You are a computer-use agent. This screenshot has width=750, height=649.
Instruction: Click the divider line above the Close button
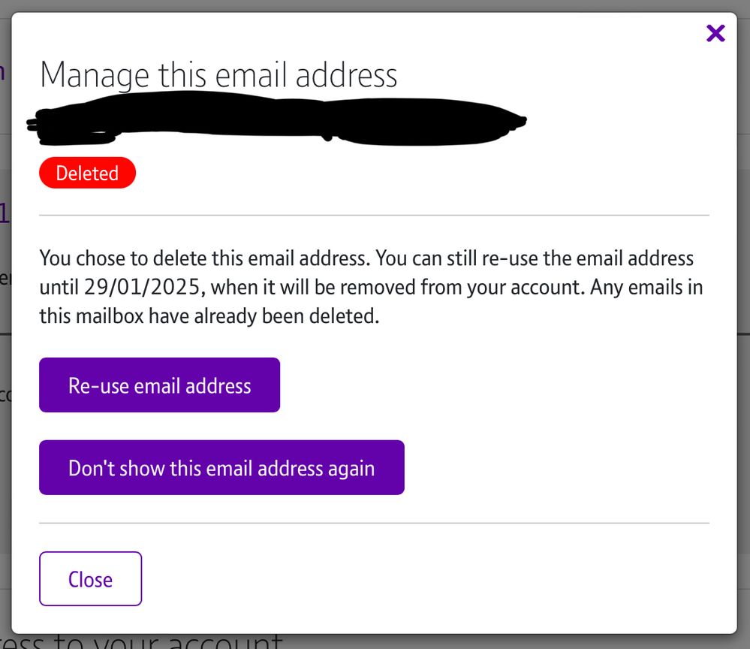tap(374, 523)
